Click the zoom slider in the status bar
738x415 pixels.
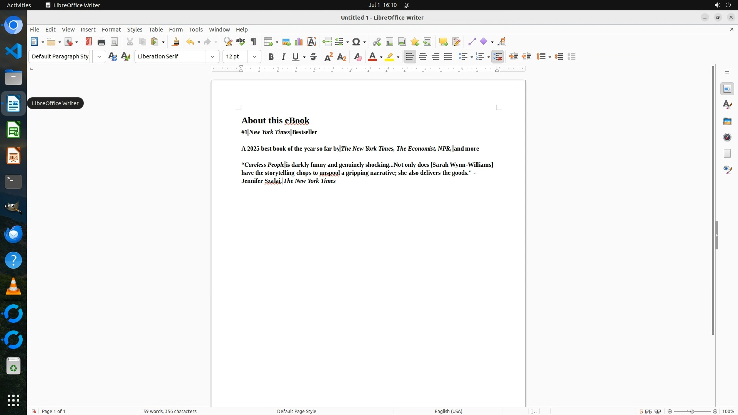pyautogui.click(x=692, y=411)
